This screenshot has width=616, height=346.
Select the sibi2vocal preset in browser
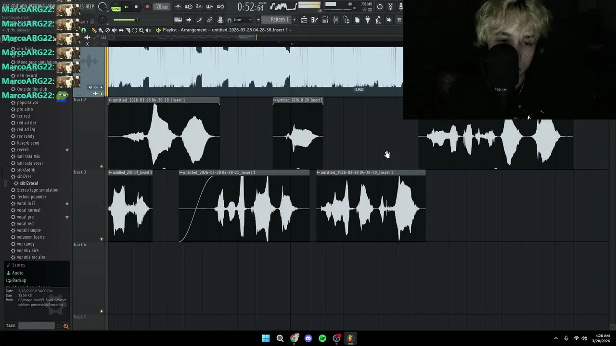point(29,183)
